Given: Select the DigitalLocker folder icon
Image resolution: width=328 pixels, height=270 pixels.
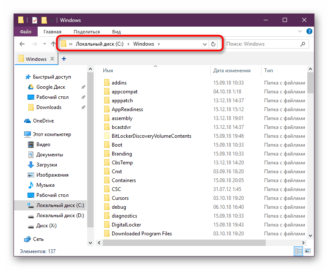Looking at the screenshot, I should pos(107,225).
